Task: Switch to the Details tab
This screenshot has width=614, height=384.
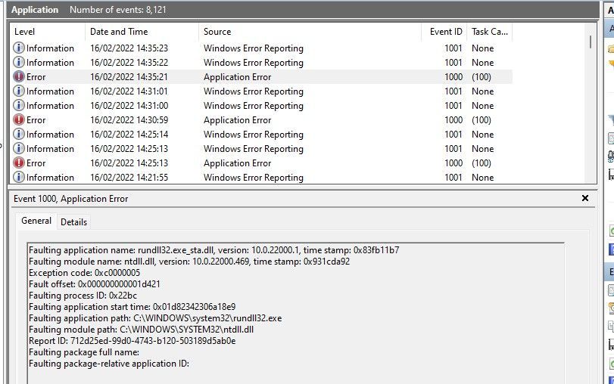Action: click(x=73, y=222)
